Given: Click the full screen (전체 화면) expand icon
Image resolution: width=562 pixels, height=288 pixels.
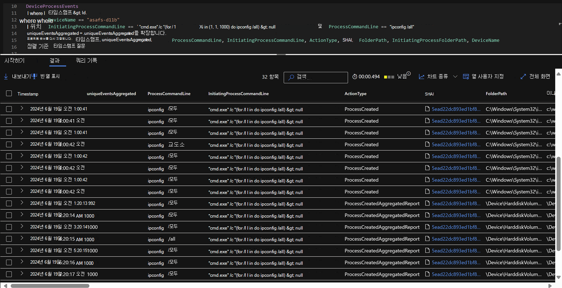Looking at the screenshot, I should pyautogui.click(x=523, y=76).
